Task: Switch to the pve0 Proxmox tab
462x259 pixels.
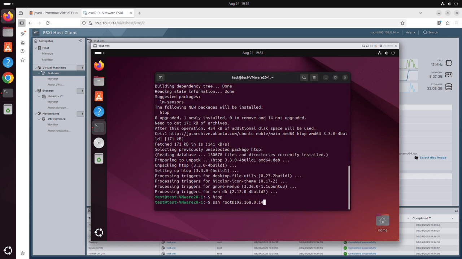Action: pos(53,13)
